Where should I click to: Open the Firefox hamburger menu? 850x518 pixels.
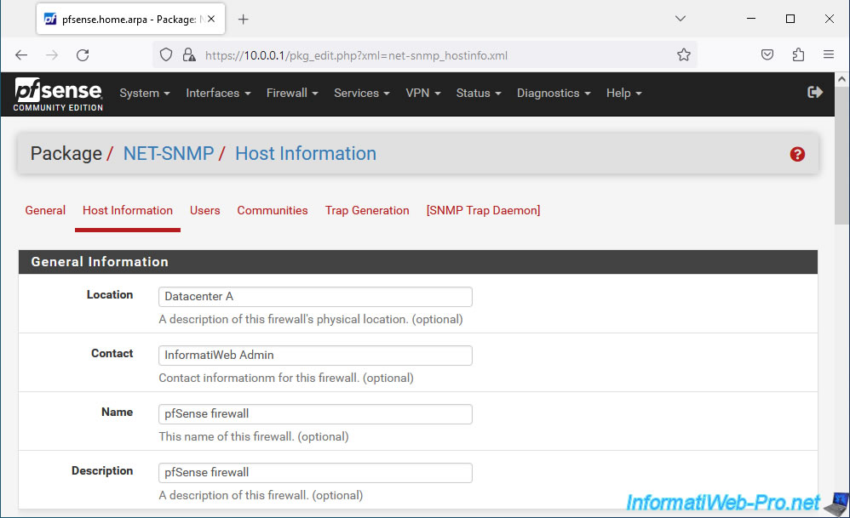(x=829, y=54)
